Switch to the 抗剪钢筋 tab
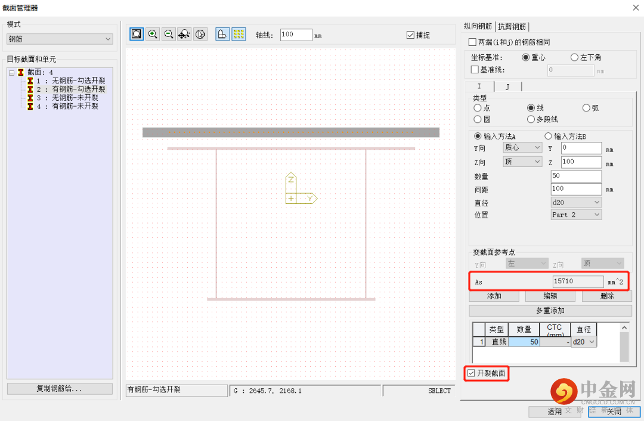 512,27
